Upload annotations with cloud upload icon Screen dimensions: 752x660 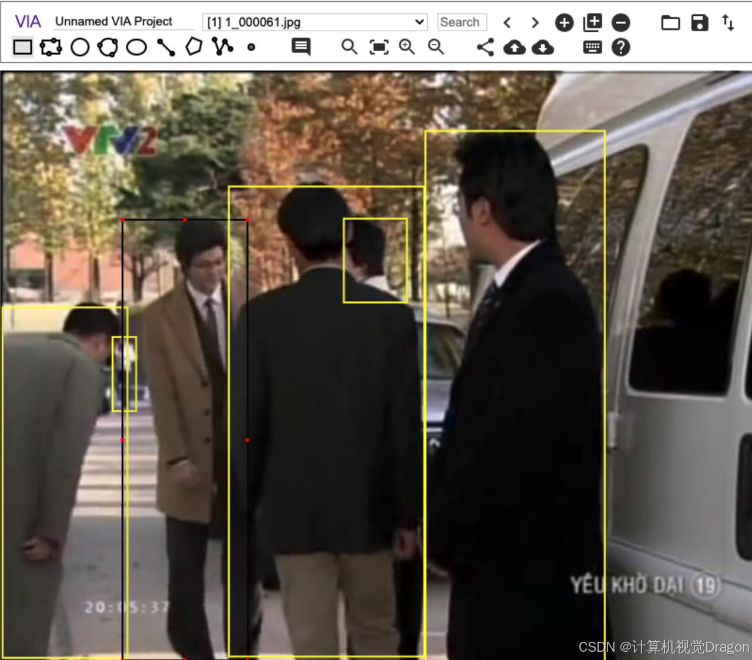pos(515,47)
